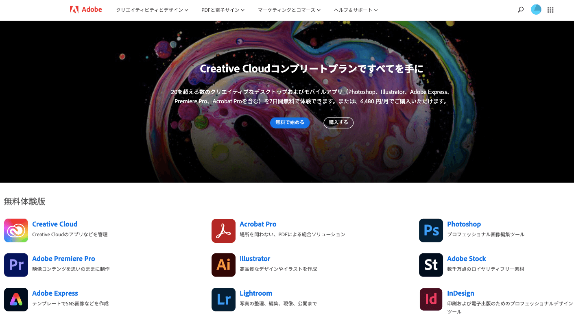Screen dimensions: 574x318
Task: Click the Illustrator Ai icon
Action: pyautogui.click(x=223, y=265)
